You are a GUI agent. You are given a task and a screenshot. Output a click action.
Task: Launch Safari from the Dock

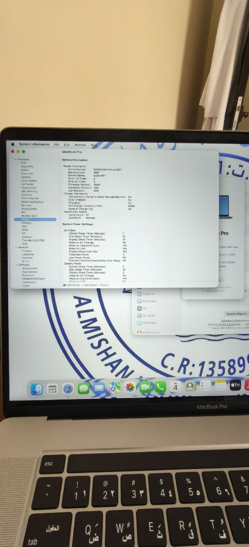point(68,389)
